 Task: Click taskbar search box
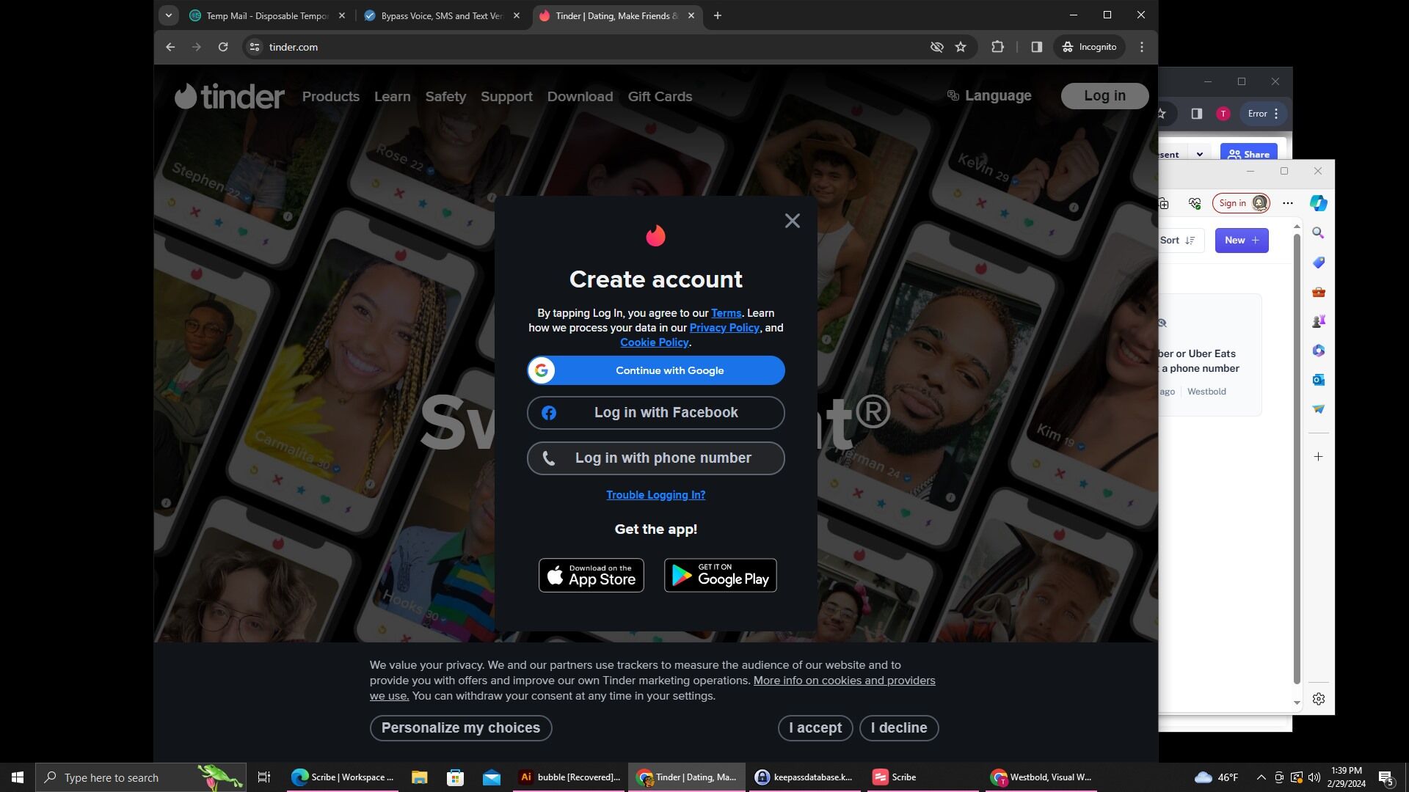[141, 777]
